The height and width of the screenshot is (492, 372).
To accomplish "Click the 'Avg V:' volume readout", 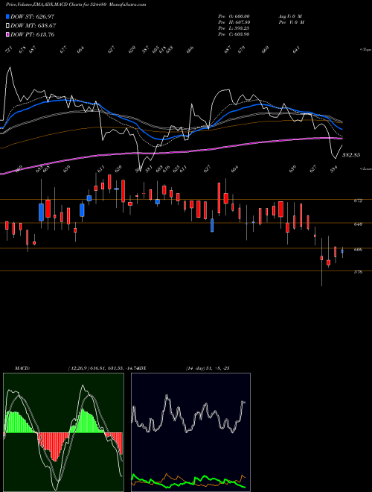I will [290, 16].
